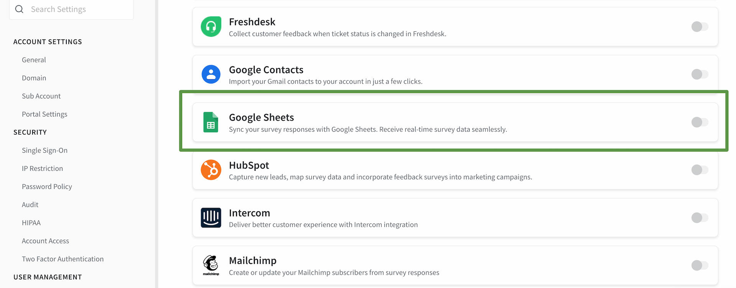Screen dimensions: 736x288
Task: Open USER MANAGEMENT section
Action: point(48,277)
